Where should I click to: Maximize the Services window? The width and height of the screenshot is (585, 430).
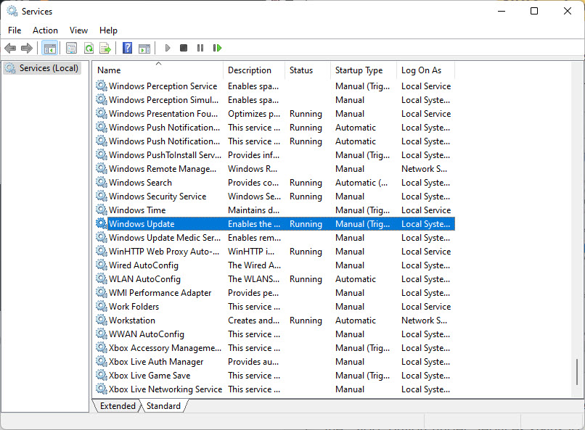(x=534, y=11)
